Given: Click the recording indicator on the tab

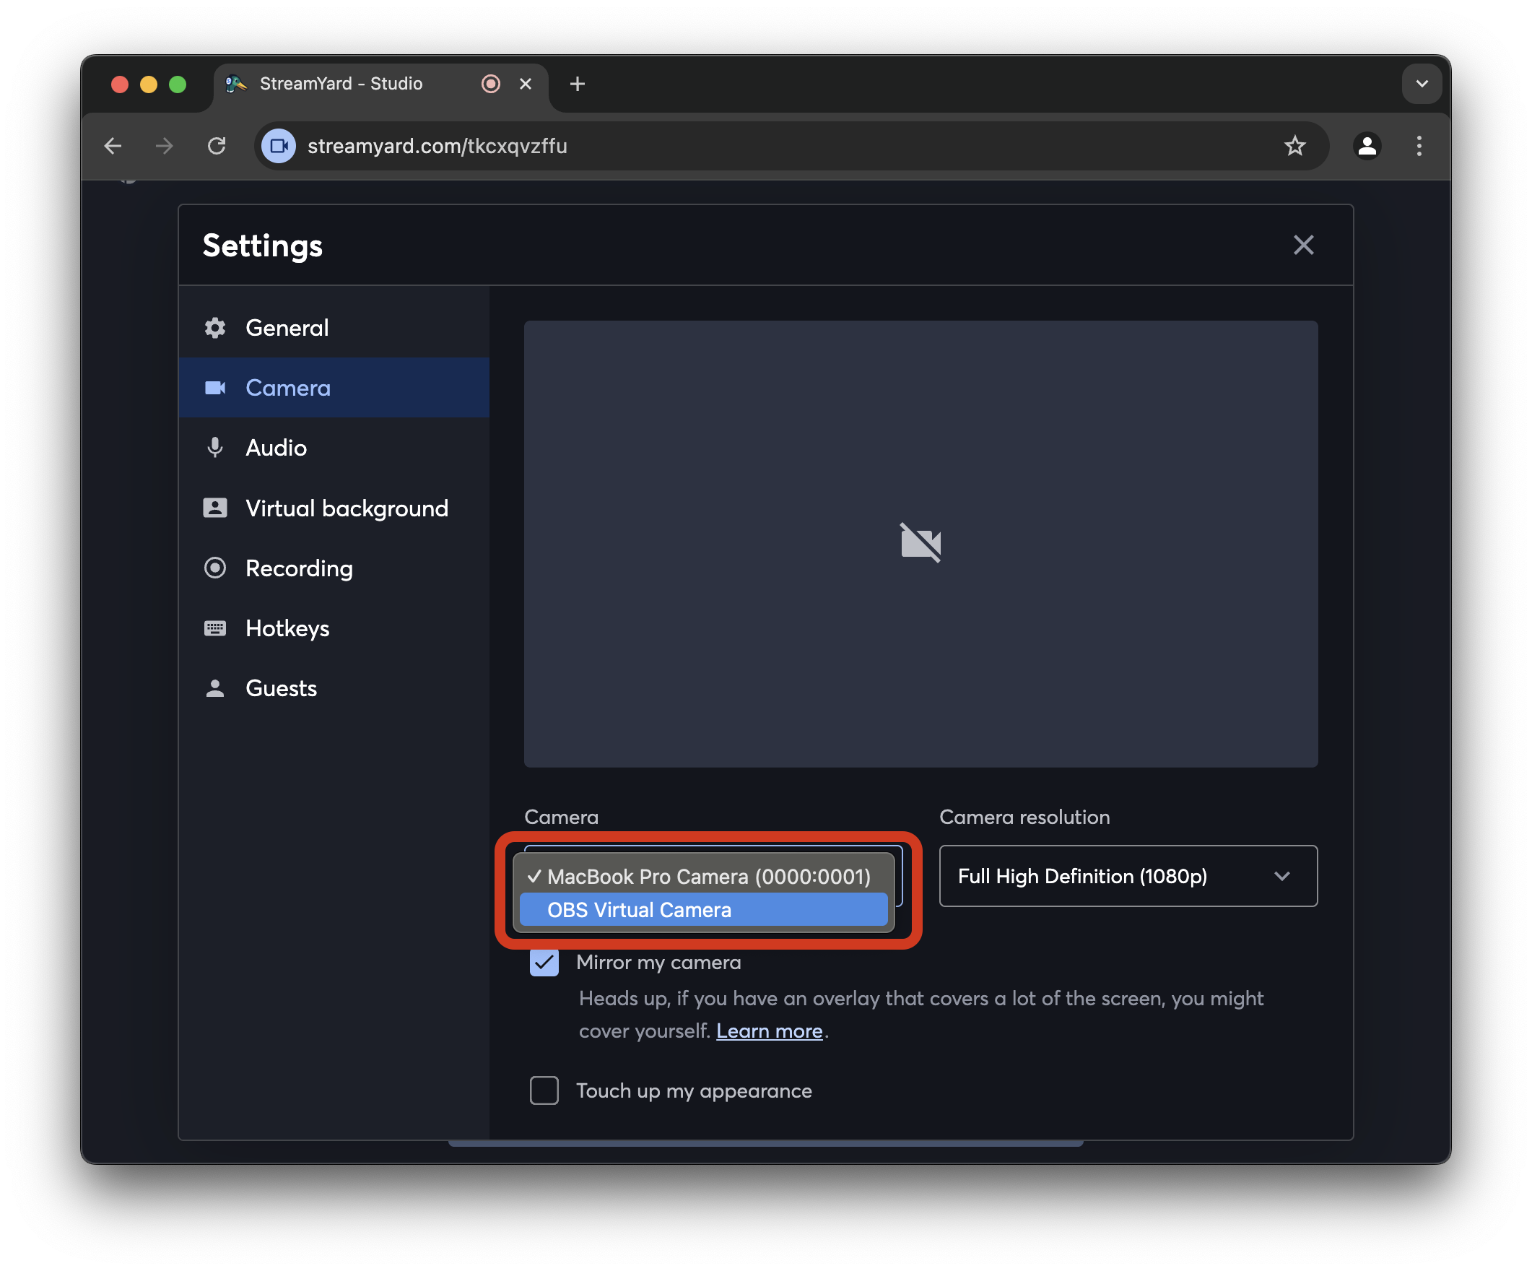Looking at the screenshot, I should coord(491,84).
